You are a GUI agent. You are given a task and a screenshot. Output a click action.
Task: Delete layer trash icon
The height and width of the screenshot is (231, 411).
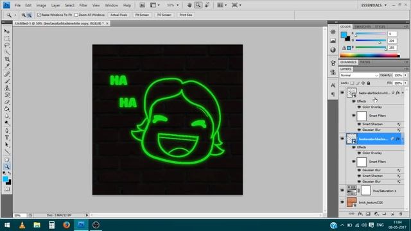401,214
